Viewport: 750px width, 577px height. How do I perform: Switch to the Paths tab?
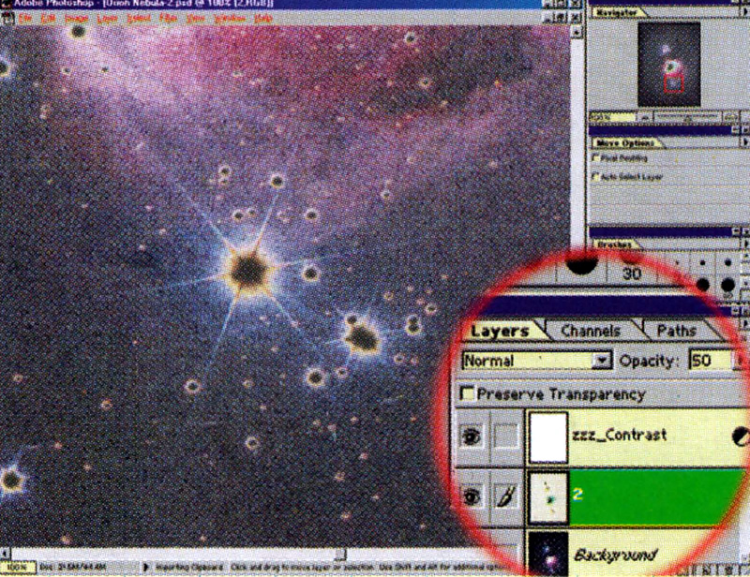[x=676, y=331]
